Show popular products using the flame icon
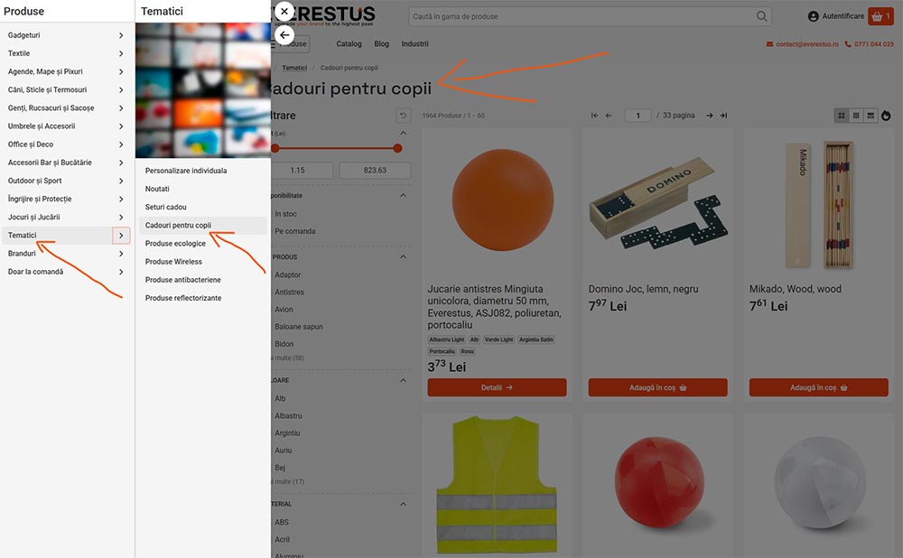The height and width of the screenshot is (558, 903). (886, 116)
